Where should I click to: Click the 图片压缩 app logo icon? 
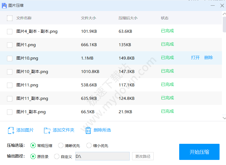point(4,5)
